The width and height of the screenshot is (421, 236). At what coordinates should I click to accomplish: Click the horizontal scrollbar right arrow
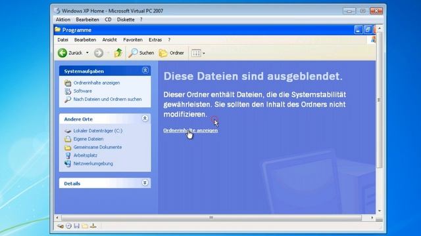point(372,218)
